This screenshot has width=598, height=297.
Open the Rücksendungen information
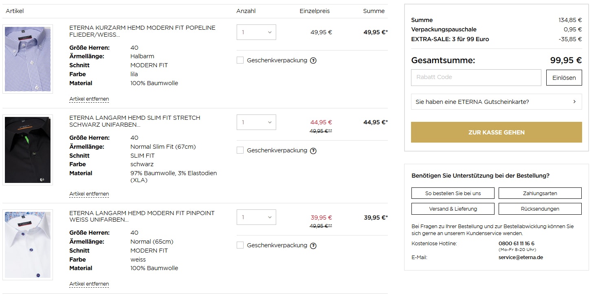[x=540, y=209]
